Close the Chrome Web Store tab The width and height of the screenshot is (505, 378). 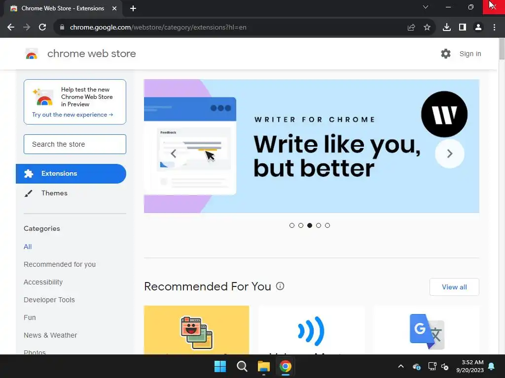114,8
